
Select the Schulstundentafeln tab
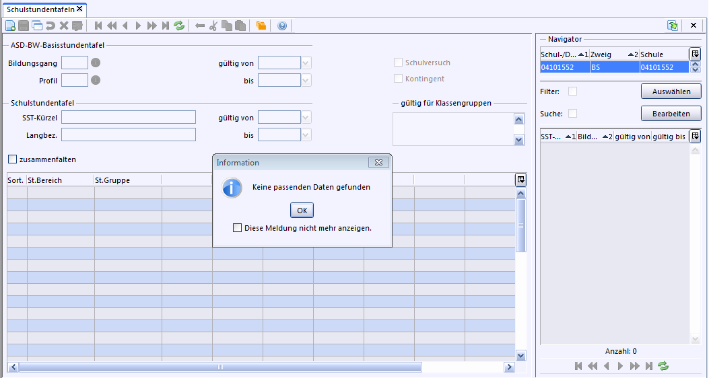40,9
